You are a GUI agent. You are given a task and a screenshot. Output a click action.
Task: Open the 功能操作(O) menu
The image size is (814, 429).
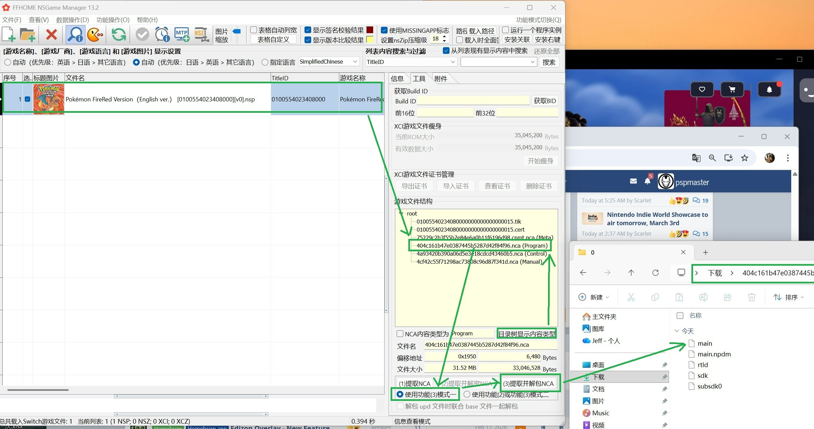pyautogui.click(x=113, y=20)
